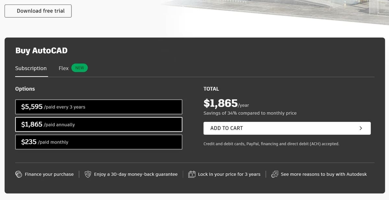
Task: Click the arrow on Add to Cart
Action: [361, 128]
